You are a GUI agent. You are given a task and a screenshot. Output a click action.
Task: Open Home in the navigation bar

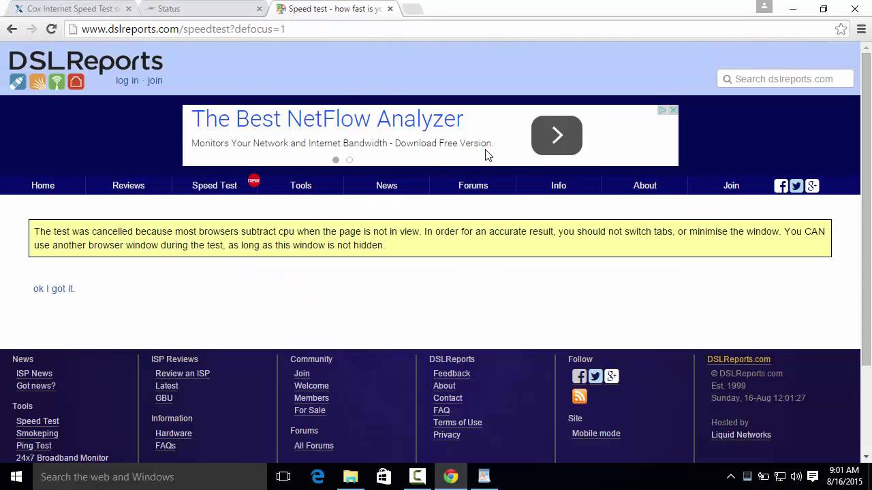(43, 185)
